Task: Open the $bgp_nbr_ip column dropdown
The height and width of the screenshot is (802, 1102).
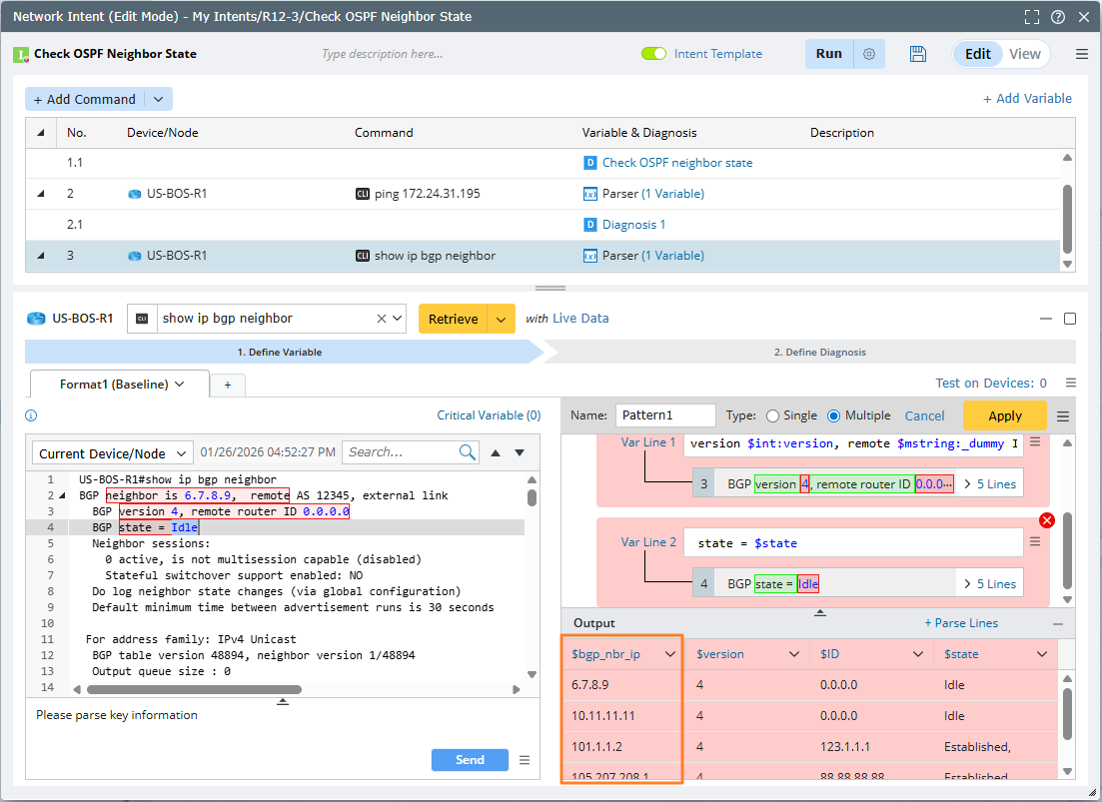Action: coord(670,654)
